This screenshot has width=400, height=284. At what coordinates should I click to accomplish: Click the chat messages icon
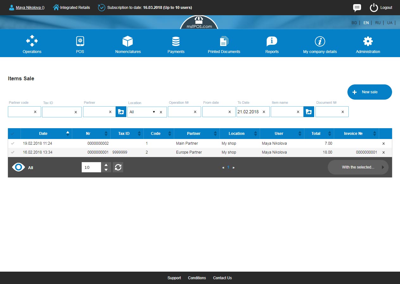[x=357, y=8]
